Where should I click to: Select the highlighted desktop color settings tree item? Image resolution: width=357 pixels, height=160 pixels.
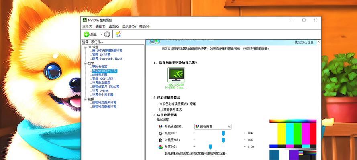click(105, 71)
